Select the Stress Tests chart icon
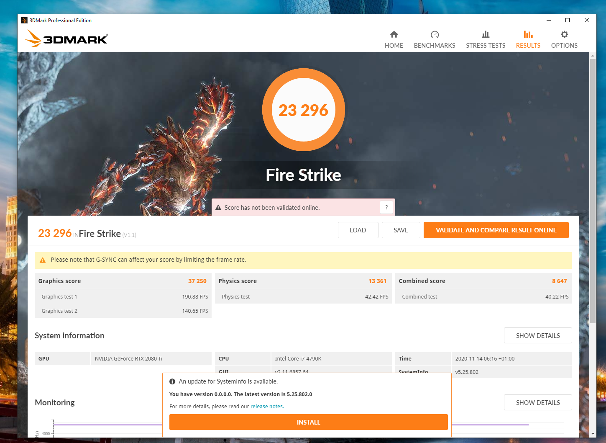606x443 pixels. pyautogui.click(x=486, y=34)
